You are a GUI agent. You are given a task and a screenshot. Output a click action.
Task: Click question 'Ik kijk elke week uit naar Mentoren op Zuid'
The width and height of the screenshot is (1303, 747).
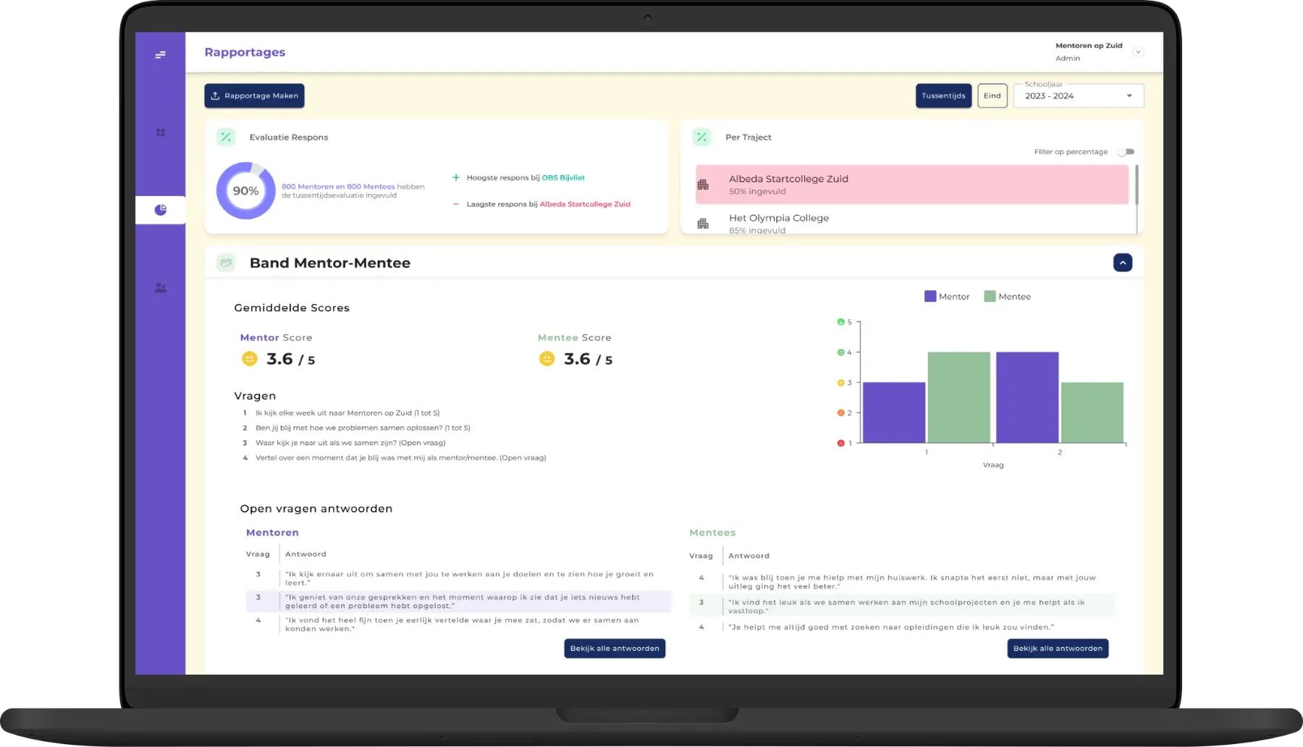coord(347,413)
